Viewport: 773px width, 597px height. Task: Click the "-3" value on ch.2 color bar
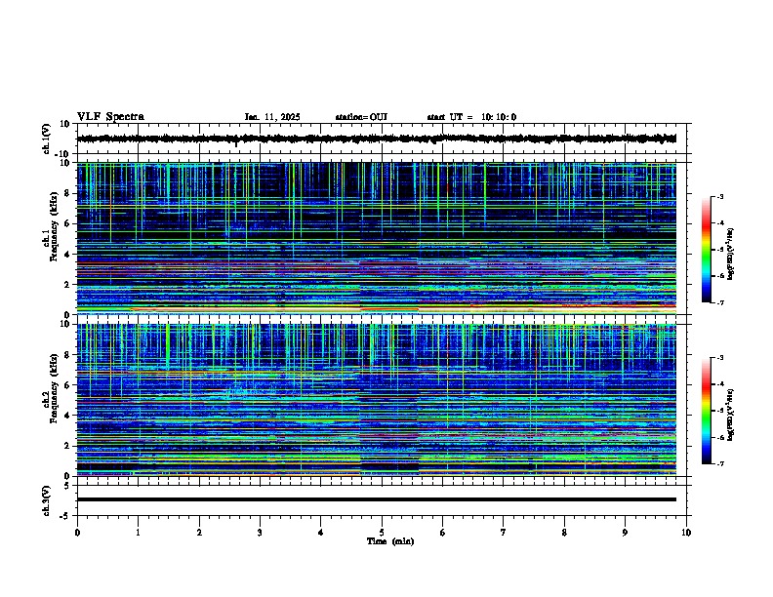(x=719, y=358)
